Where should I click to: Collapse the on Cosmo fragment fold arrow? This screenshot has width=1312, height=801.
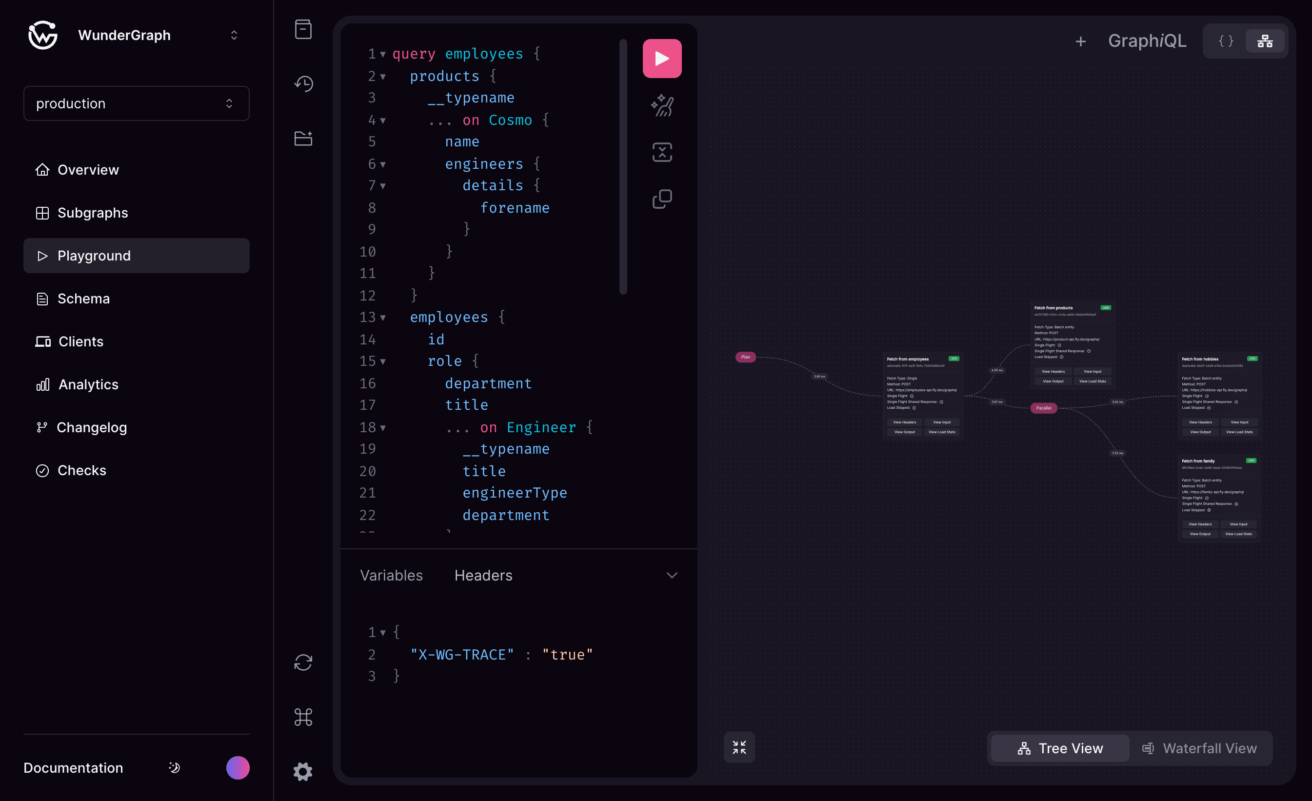pyautogui.click(x=383, y=120)
